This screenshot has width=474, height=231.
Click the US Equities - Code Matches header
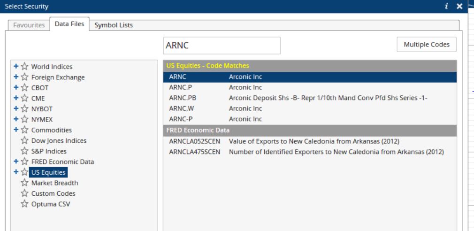click(x=310, y=66)
